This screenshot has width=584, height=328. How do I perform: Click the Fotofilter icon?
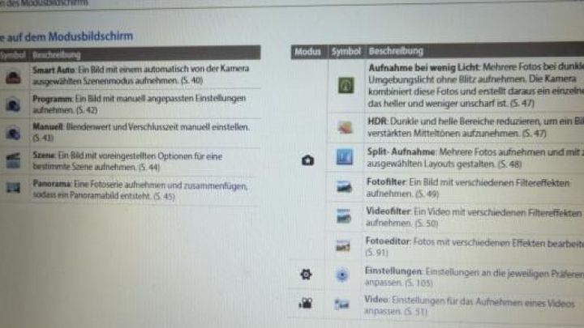point(344,186)
